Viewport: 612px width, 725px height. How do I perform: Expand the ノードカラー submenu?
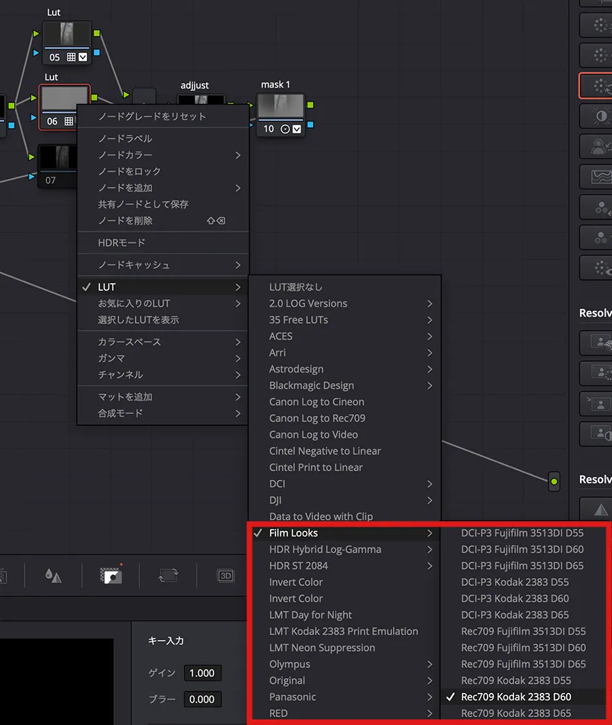coord(125,155)
